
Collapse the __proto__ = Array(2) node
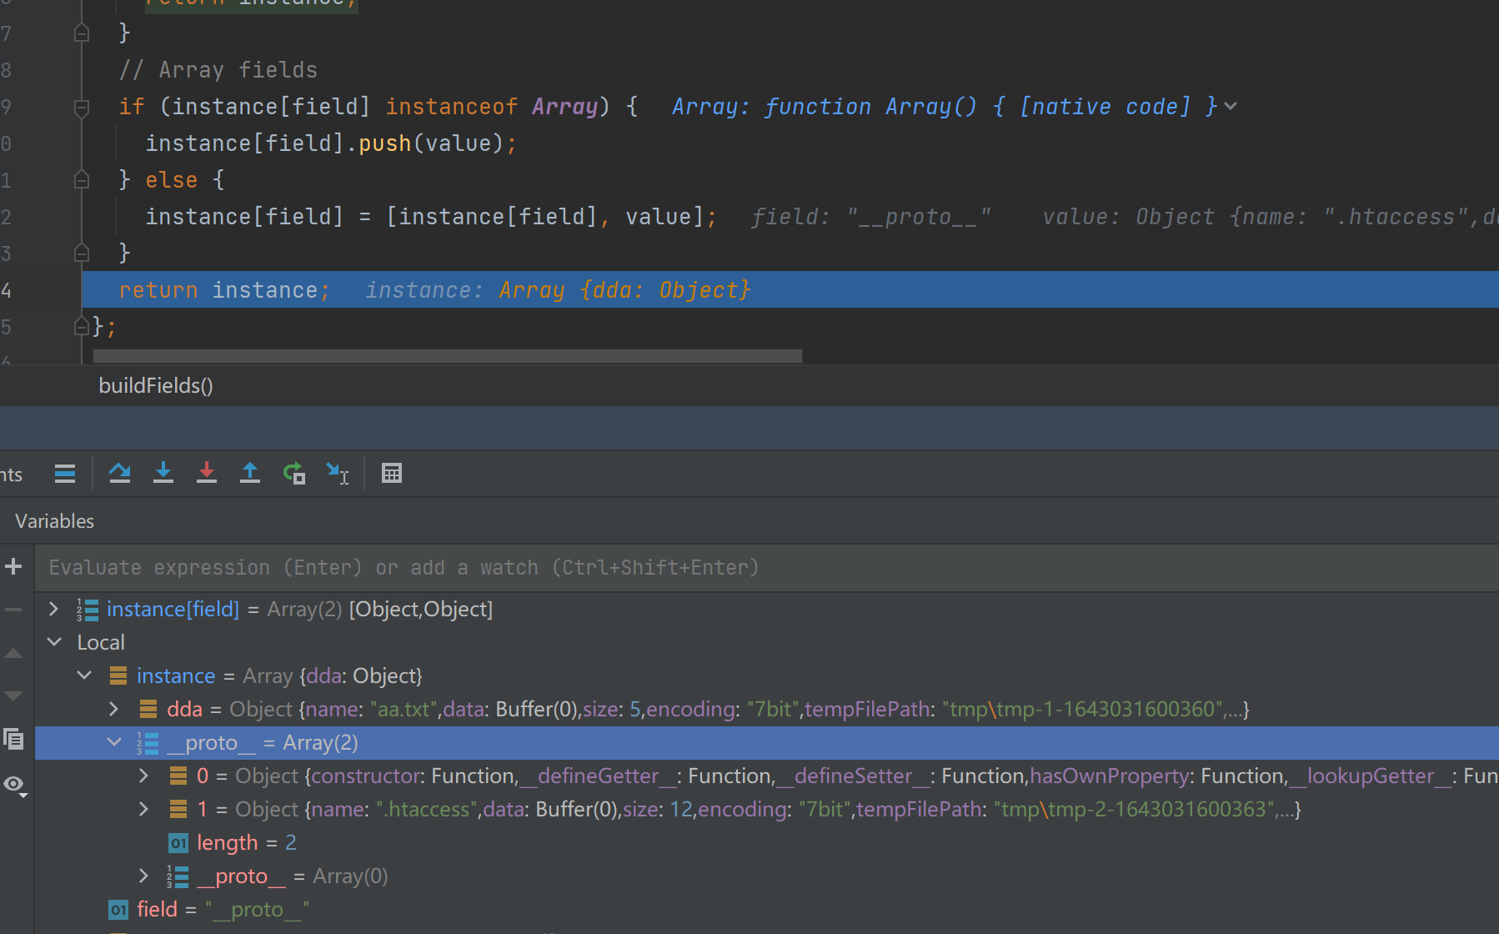tap(114, 742)
